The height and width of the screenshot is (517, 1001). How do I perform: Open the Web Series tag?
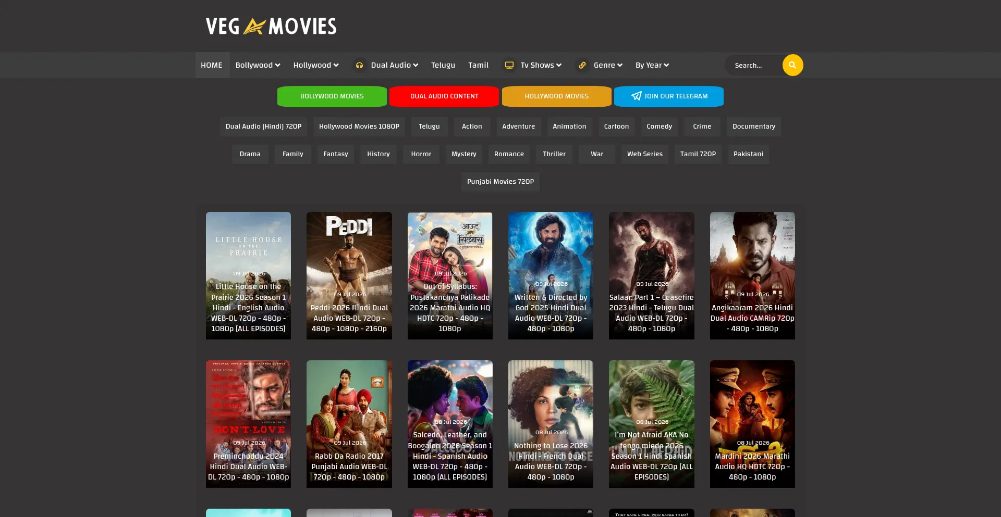tap(645, 154)
